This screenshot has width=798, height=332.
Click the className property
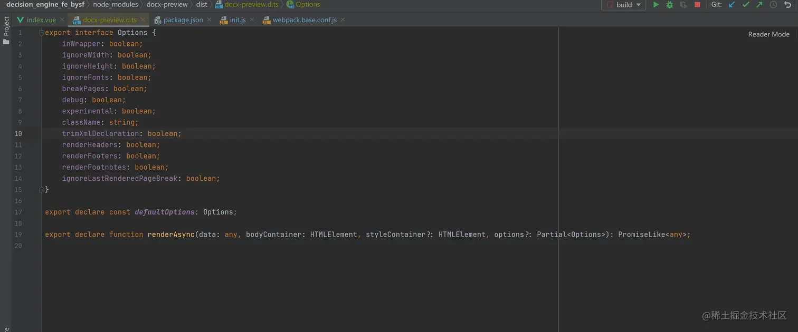(81, 123)
